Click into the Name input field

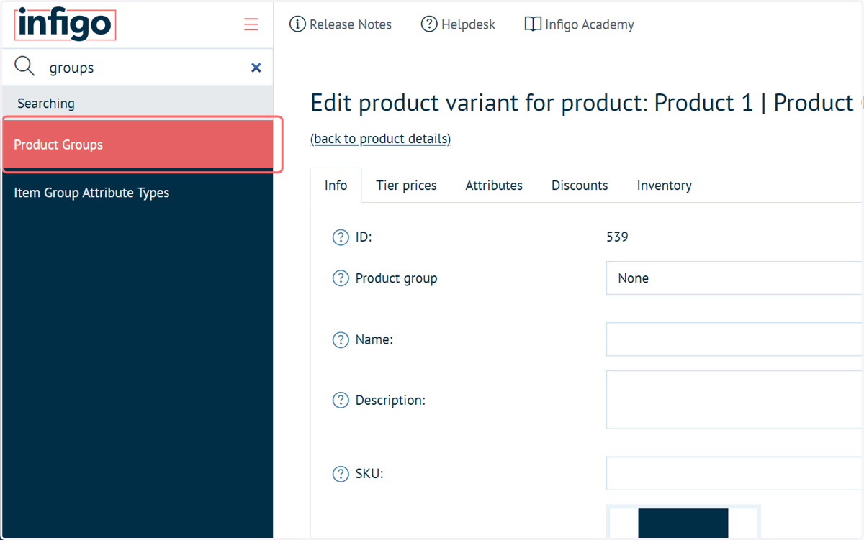pos(734,339)
